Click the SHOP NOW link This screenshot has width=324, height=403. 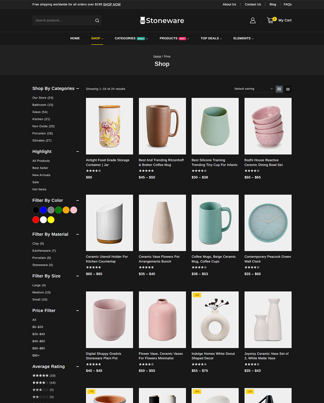[112, 4]
